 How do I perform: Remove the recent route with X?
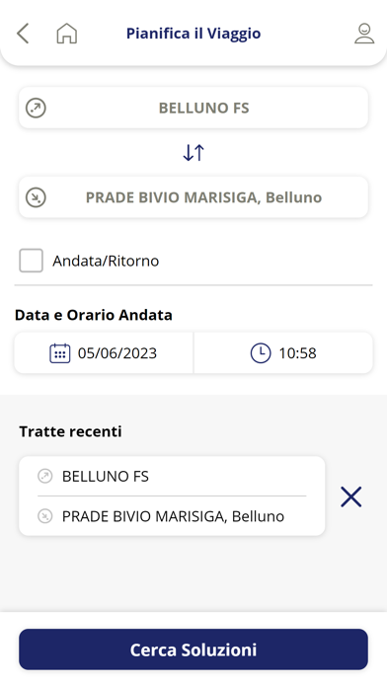tap(351, 496)
